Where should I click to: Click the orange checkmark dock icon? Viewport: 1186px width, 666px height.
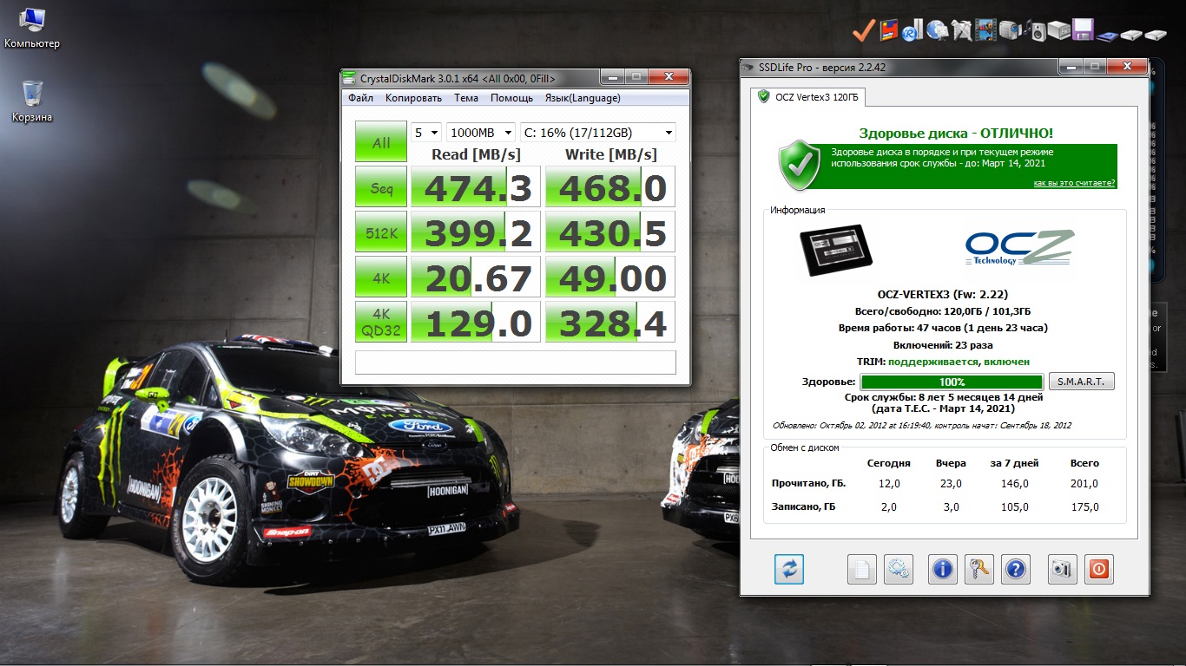pos(863,31)
